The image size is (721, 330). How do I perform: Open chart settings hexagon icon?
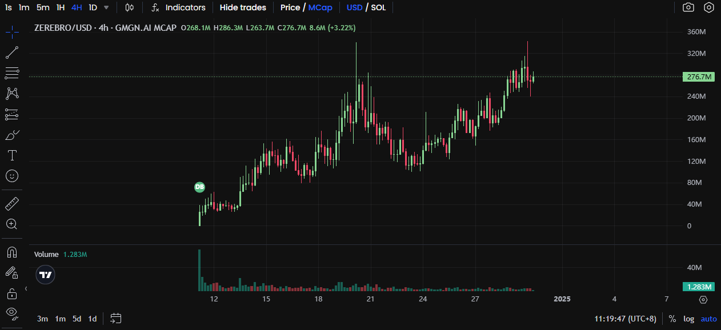pyautogui.click(x=709, y=7)
